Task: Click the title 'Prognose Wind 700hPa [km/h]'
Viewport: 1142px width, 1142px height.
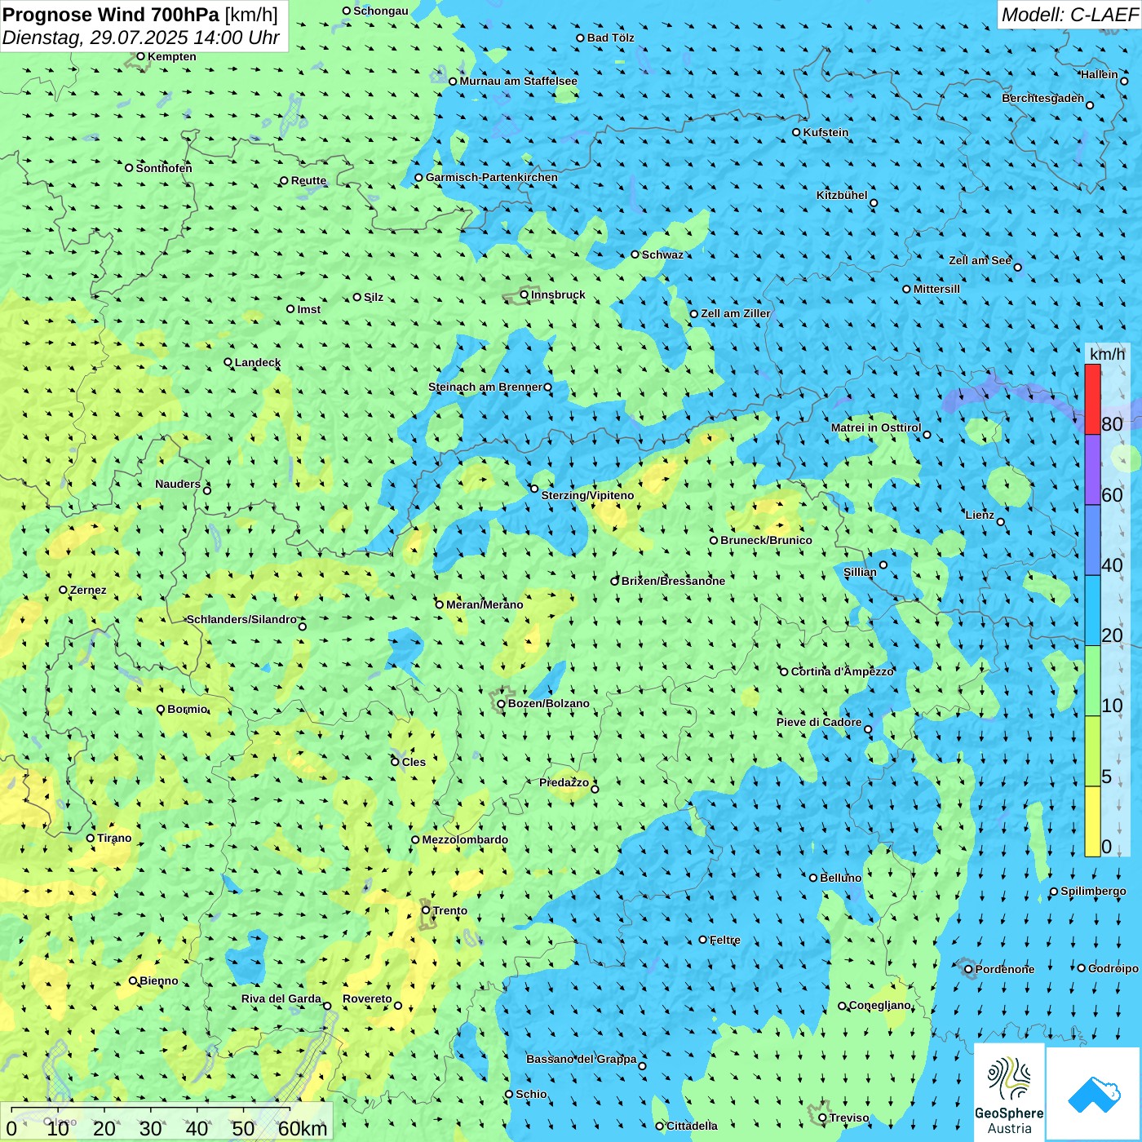Action: [x=140, y=15]
